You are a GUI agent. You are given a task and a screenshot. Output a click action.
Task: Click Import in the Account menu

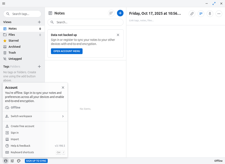(15, 139)
